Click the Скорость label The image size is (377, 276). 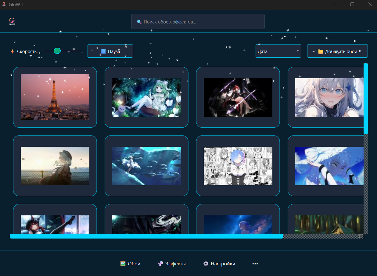pyautogui.click(x=27, y=51)
